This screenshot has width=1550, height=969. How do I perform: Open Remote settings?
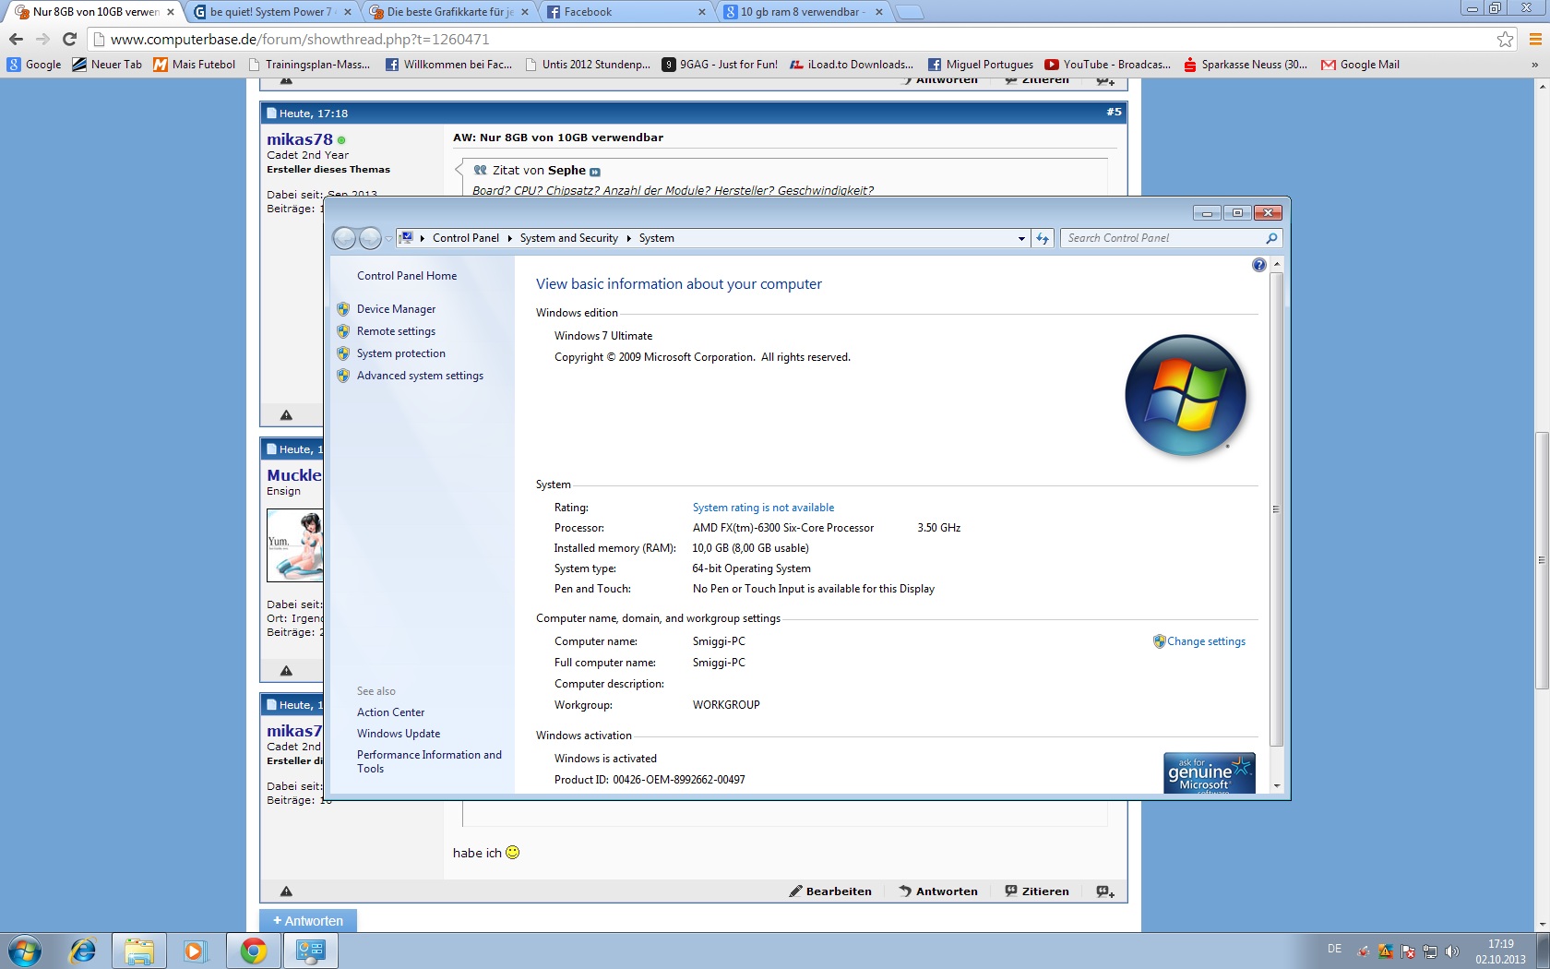tap(396, 331)
